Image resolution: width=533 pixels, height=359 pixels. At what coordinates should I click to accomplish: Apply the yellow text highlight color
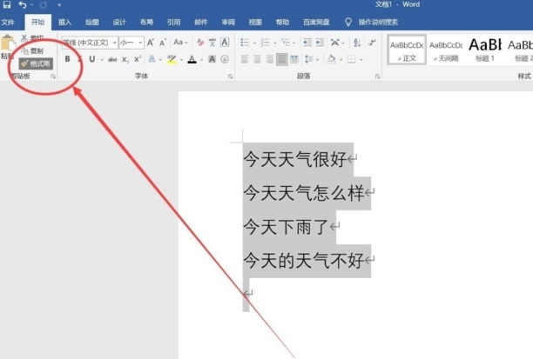coord(172,59)
